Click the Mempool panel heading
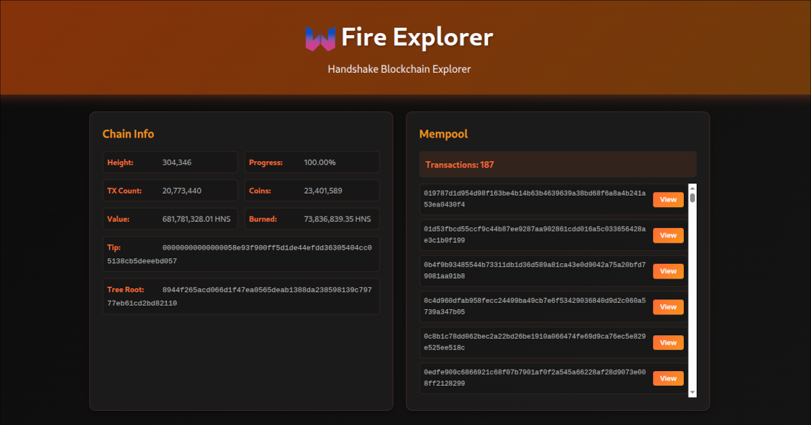 (x=443, y=134)
